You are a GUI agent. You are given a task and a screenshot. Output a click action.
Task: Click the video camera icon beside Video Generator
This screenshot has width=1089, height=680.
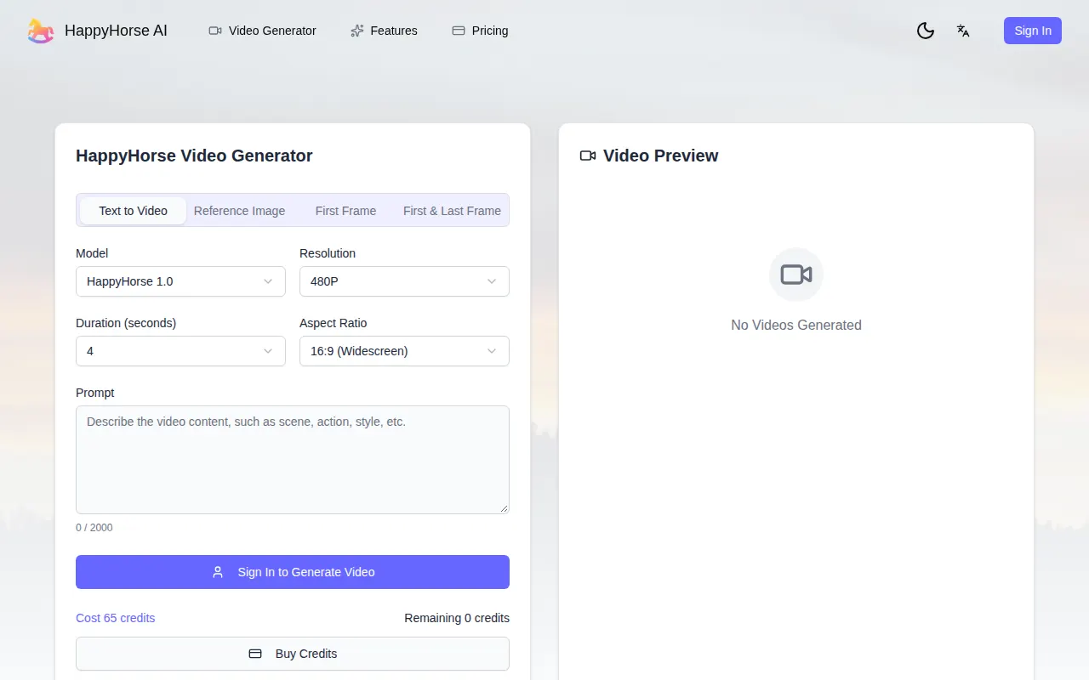(x=215, y=31)
